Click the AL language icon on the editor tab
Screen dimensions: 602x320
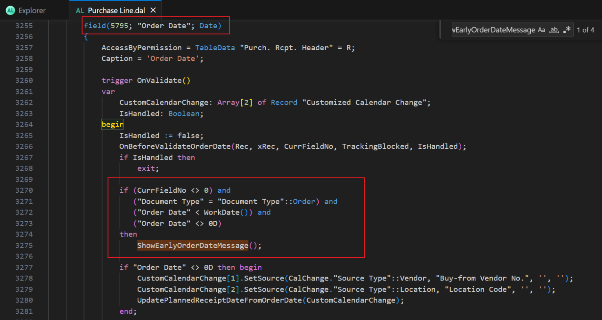pos(80,10)
